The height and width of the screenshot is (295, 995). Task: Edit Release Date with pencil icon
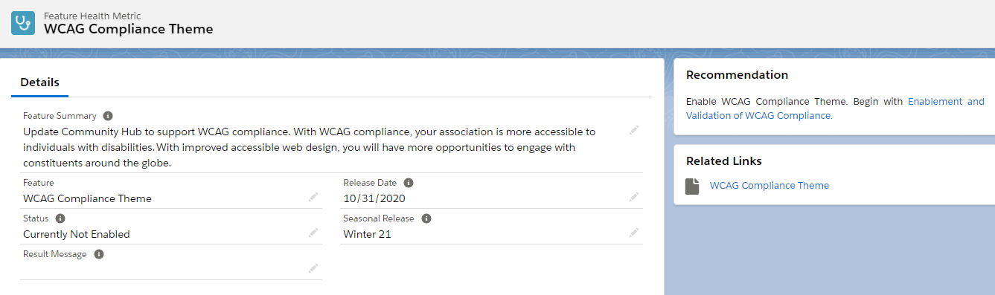633,197
